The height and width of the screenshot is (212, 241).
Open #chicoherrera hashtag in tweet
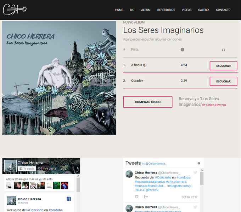pos(176,182)
